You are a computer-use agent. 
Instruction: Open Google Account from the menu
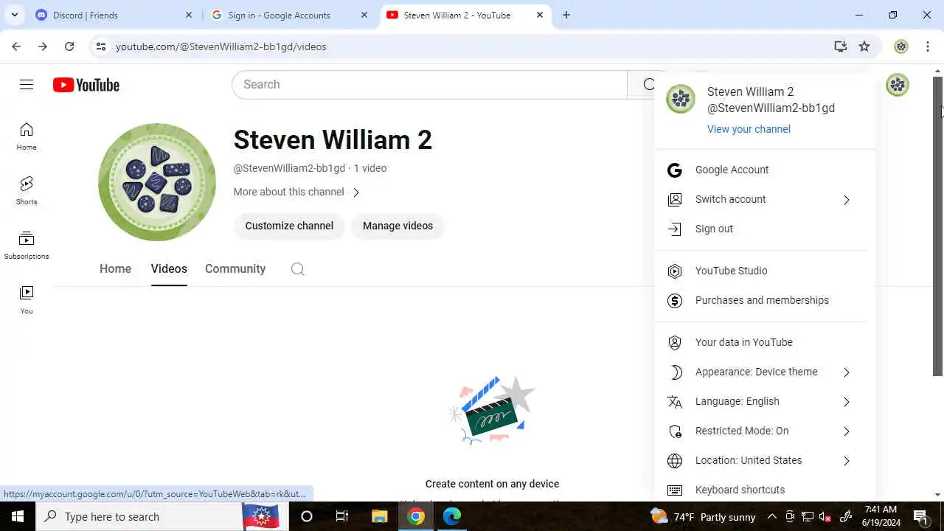pos(764,170)
